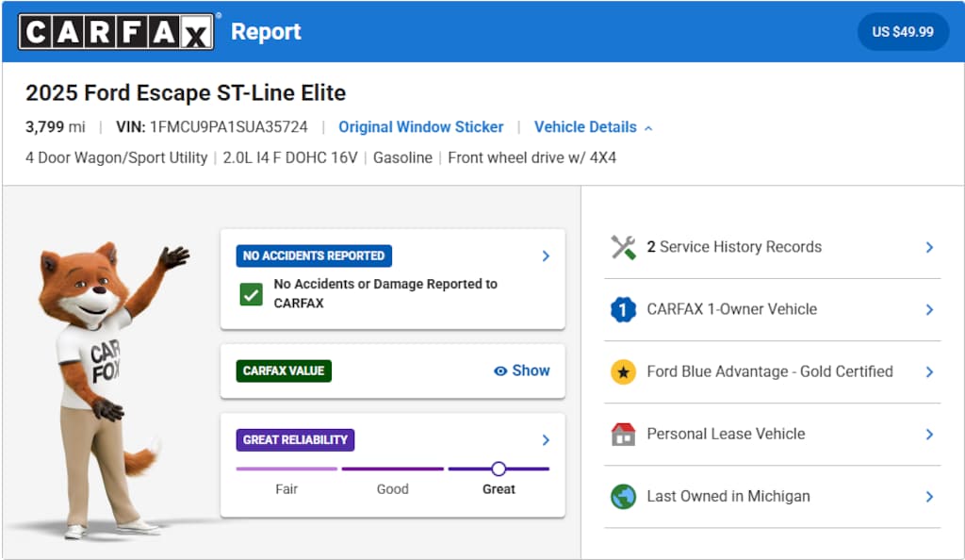Click the GREAT RELIABILITY badge
965x560 pixels.
click(295, 439)
